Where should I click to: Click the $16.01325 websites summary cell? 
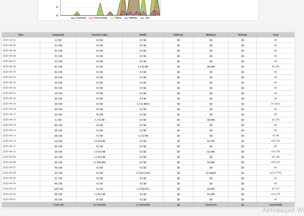pyautogui.click(x=211, y=205)
